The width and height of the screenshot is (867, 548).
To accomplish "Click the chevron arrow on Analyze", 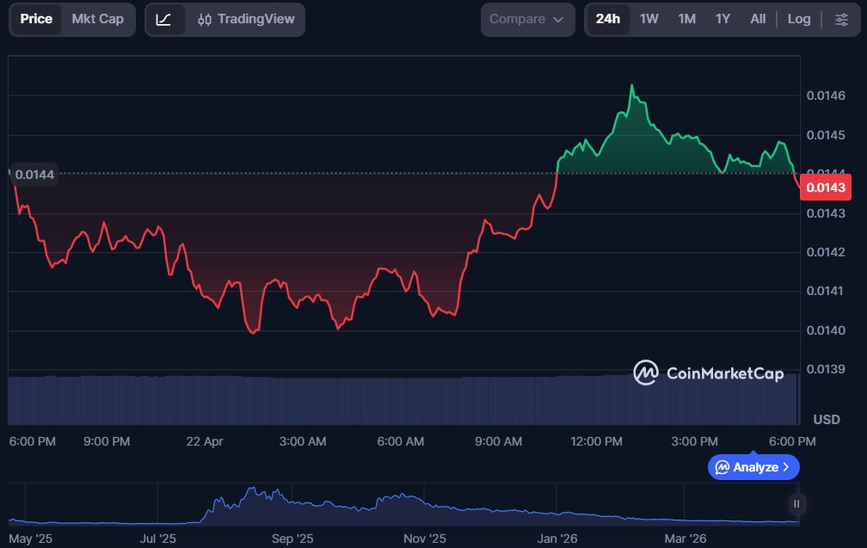I will point(786,467).
